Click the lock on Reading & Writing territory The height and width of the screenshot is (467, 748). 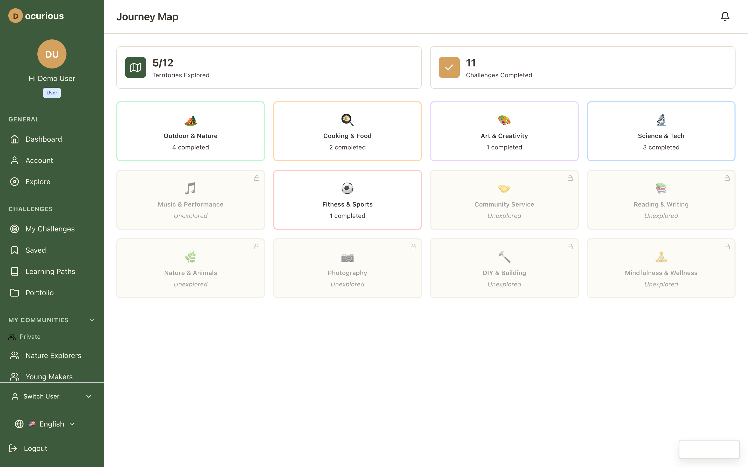(727, 178)
